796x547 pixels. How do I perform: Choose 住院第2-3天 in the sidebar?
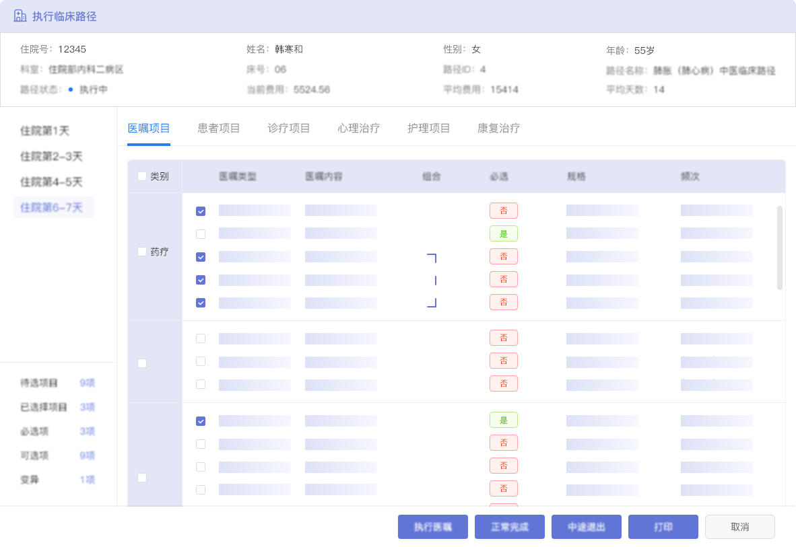[52, 156]
